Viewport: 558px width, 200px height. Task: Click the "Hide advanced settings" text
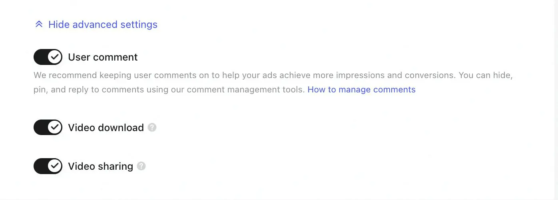pos(103,25)
